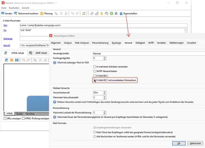
Task: Click the blue arrows tracking icon in toolbar
Action: (107, 13)
